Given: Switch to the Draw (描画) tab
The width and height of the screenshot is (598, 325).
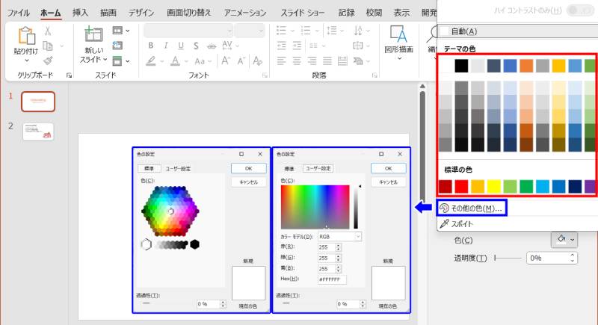Looking at the screenshot, I should (108, 13).
